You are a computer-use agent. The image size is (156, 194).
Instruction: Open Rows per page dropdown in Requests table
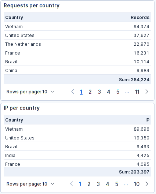click(x=30, y=92)
